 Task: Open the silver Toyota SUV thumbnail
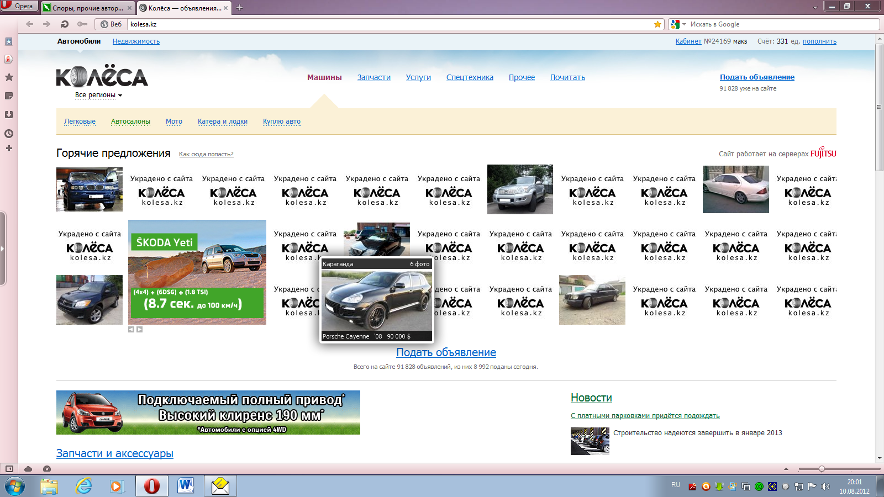point(520,189)
